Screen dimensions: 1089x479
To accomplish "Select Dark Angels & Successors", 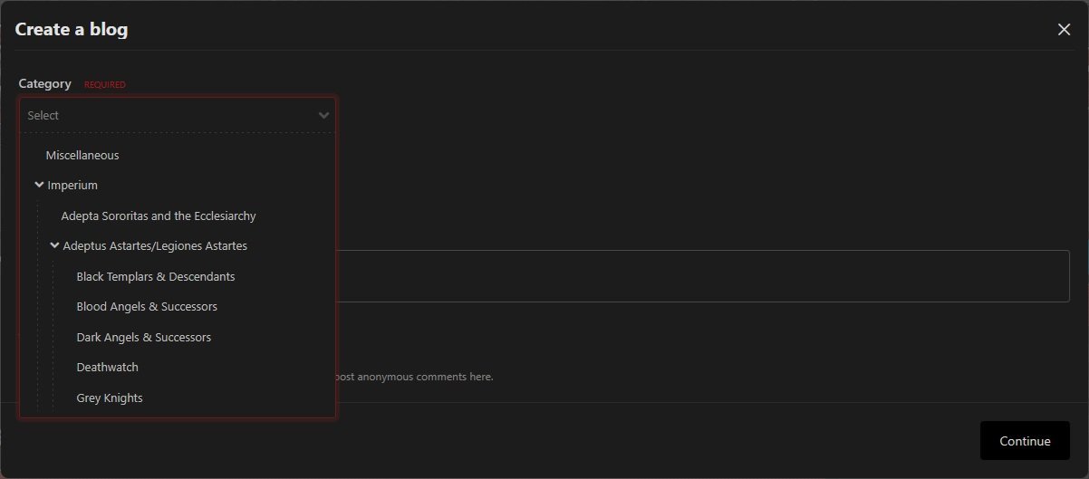I will 144,337.
